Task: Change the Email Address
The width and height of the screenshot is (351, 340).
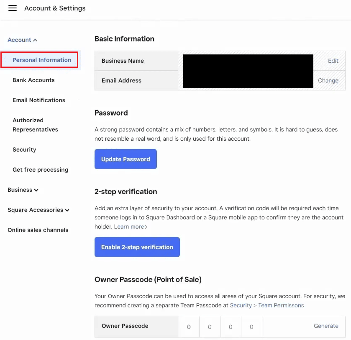Action: 328,80
